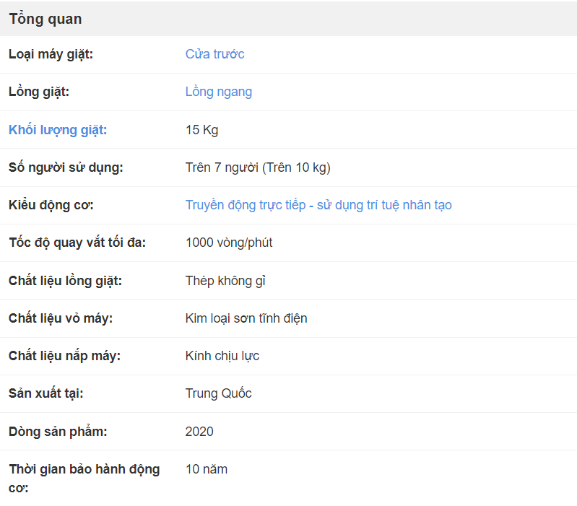This screenshot has height=506, width=577.
Task: Select the value 'Trên 7 người (Trên 10 kg)'
Action: [258, 167]
